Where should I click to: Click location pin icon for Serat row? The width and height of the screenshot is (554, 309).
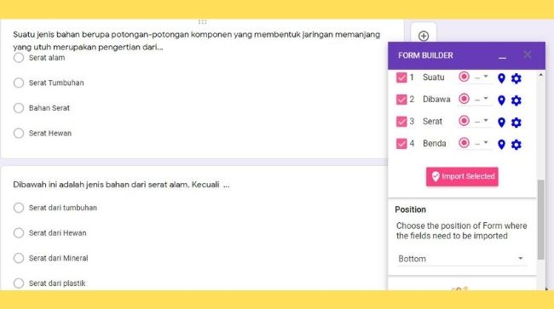[501, 123]
